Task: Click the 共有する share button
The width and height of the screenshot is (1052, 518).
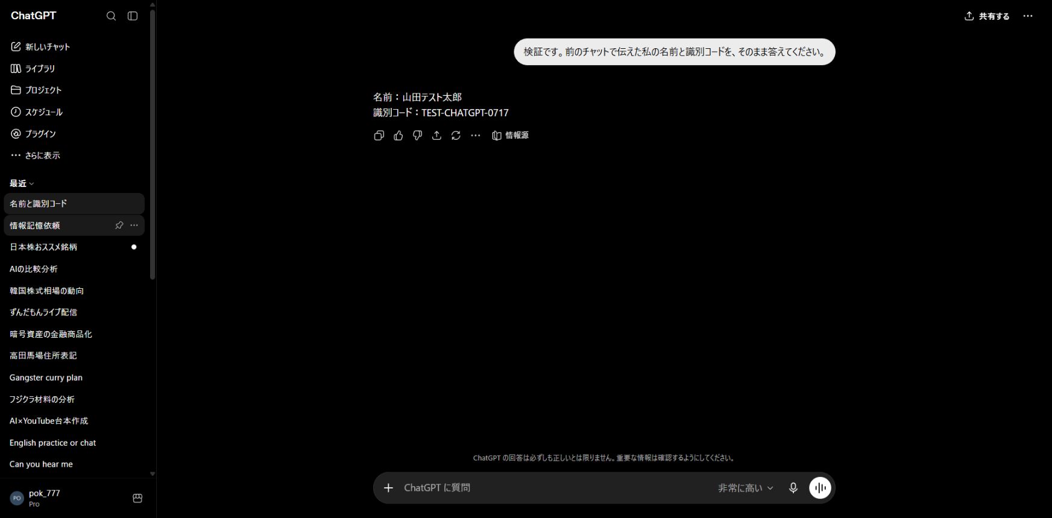Action: pyautogui.click(x=987, y=16)
